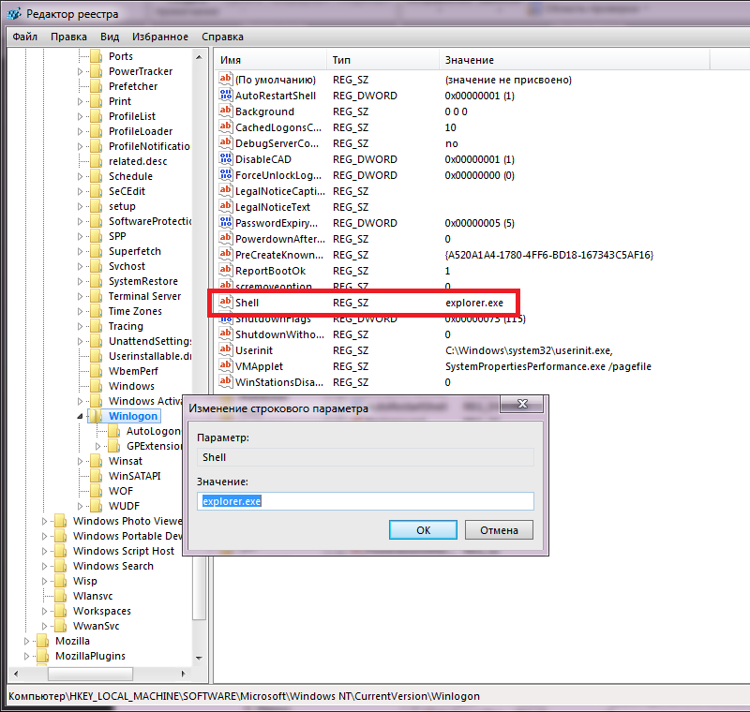Screen dimensions: 750x712
Task: Select the PowerdownAfter... string icon
Action: point(226,238)
